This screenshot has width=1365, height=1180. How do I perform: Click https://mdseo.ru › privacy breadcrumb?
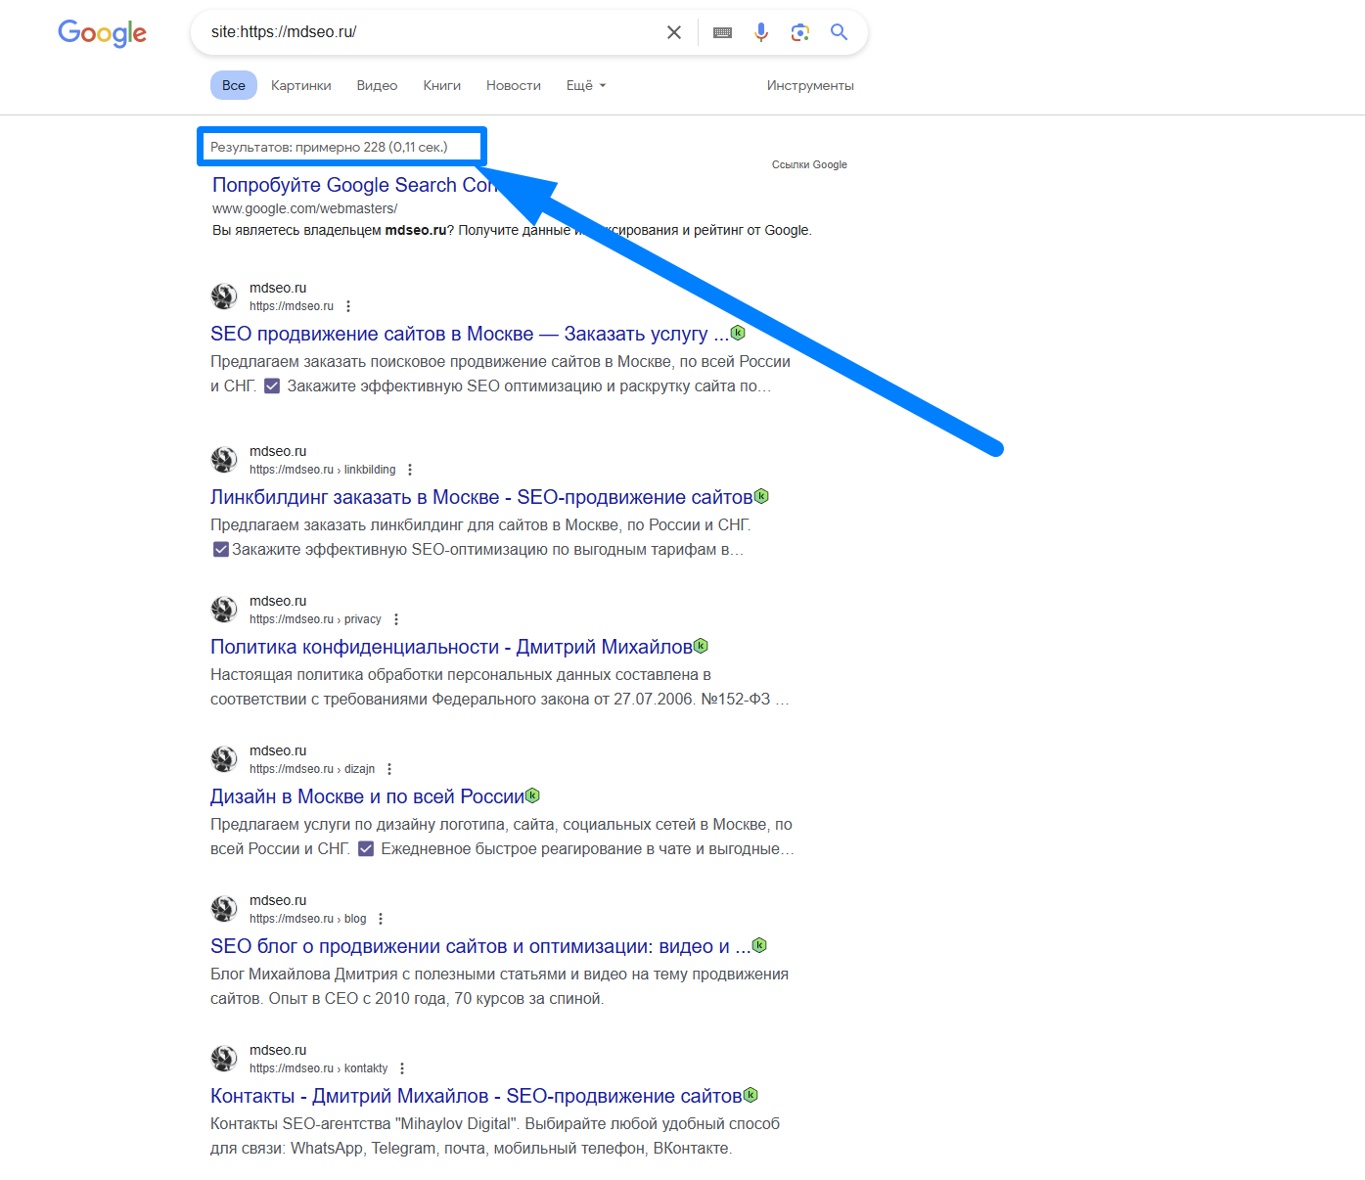pyautogui.click(x=315, y=619)
